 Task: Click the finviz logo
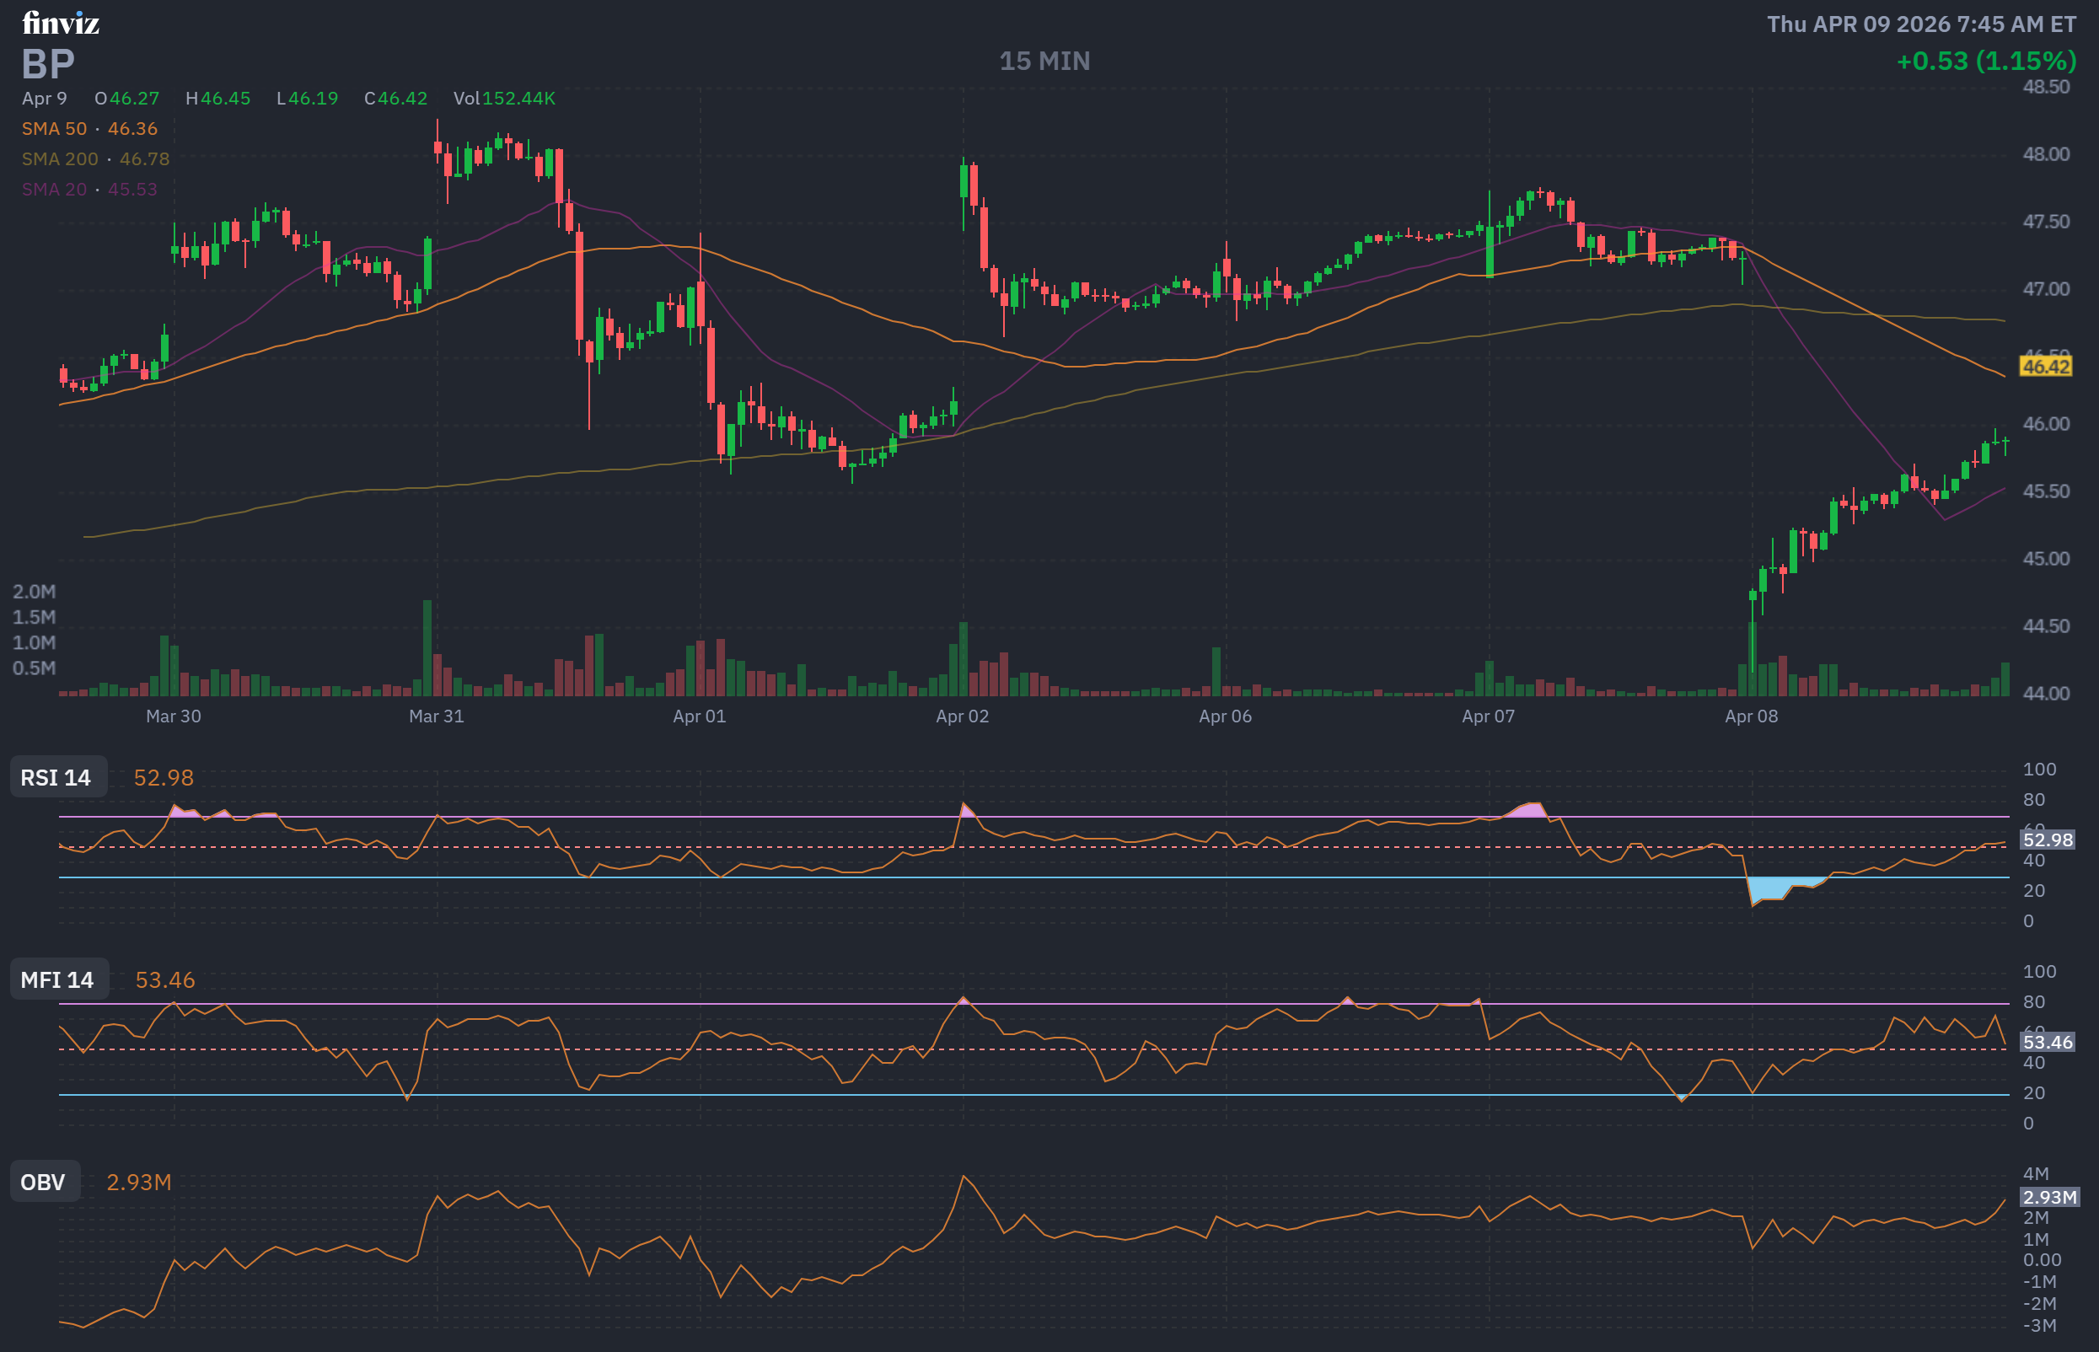(x=61, y=24)
